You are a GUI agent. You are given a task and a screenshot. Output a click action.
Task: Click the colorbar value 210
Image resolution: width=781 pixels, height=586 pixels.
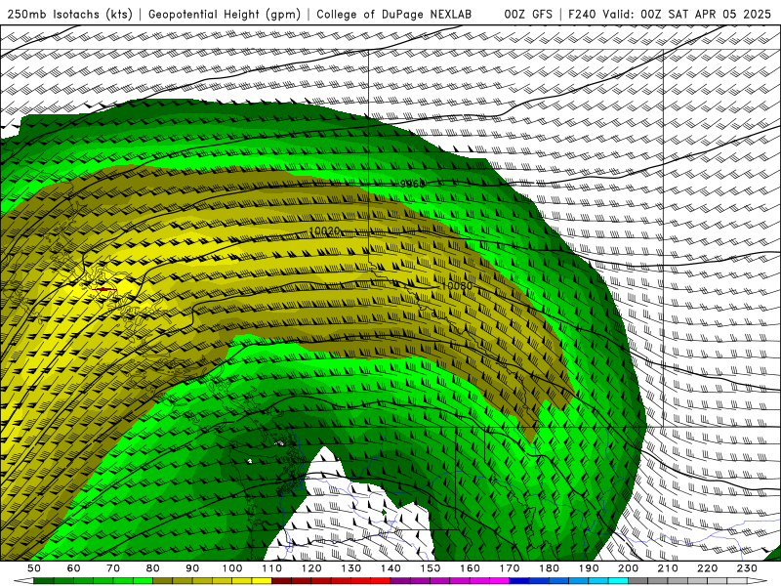[668, 568]
